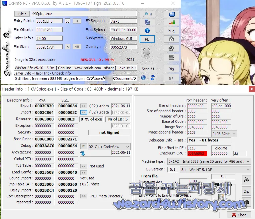Click the < button beside File Size
The width and height of the screenshot is (255, 219).
(68, 47)
